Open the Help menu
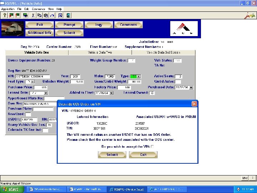Screen dimensions: 257x193 (x=59, y=9)
